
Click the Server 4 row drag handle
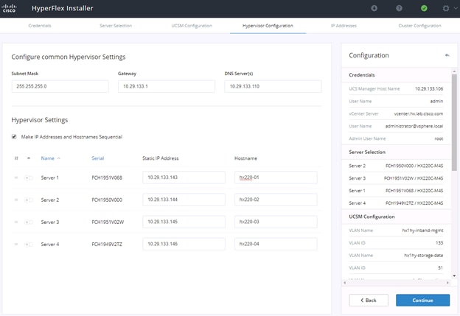click(x=16, y=245)
